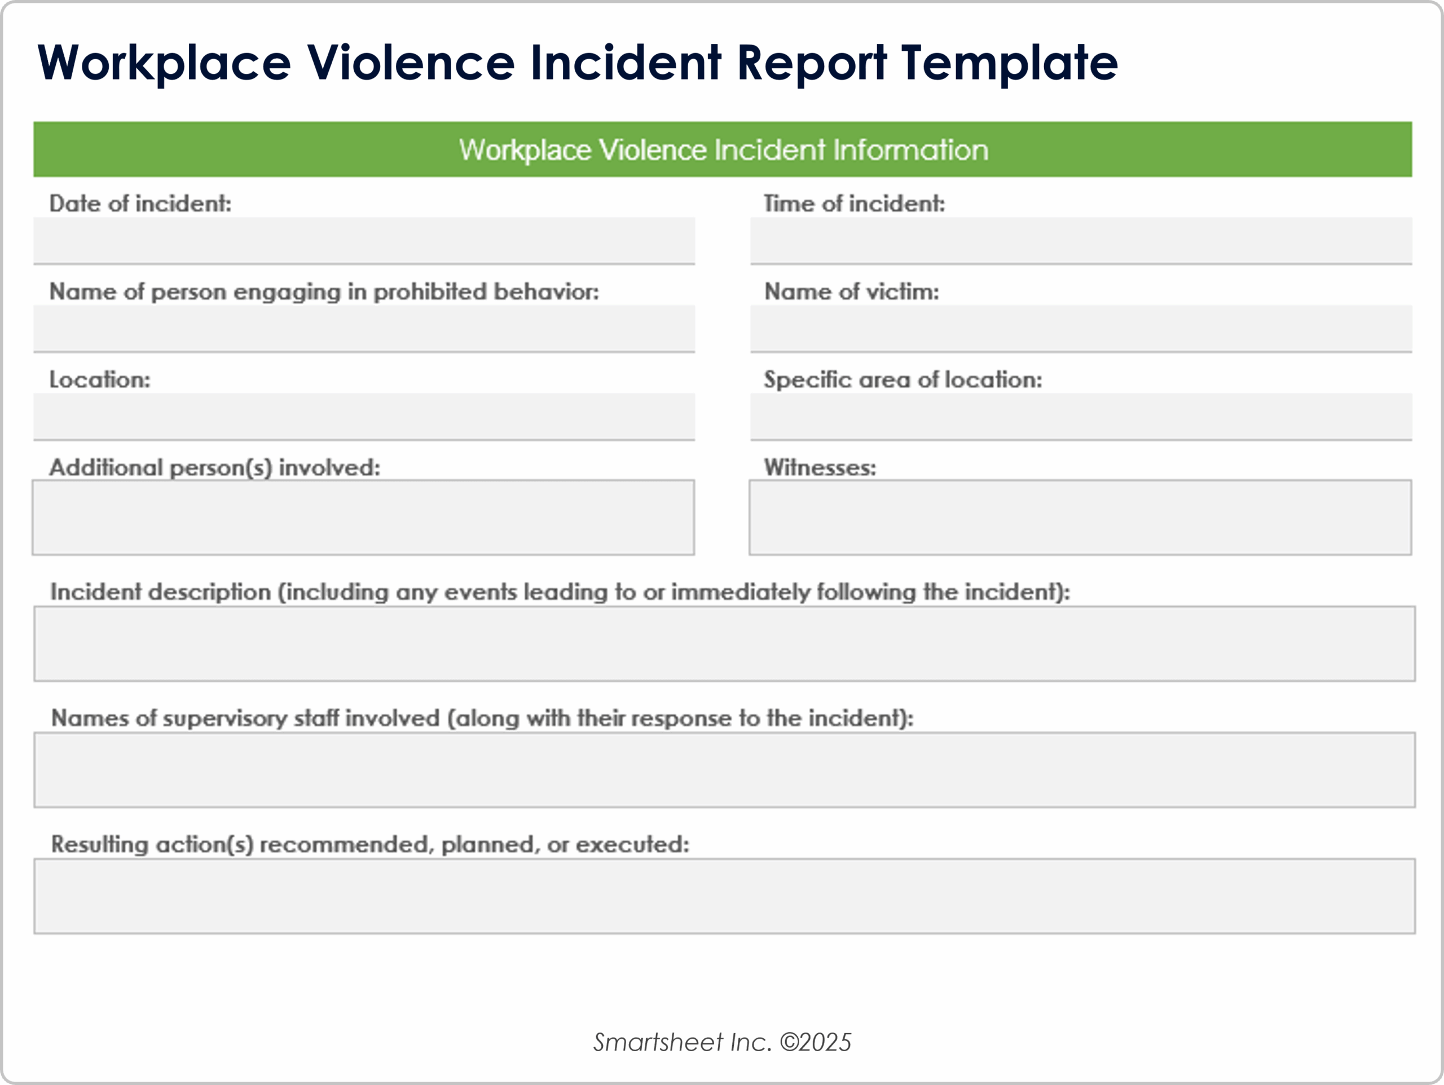Click the Incident description text box
This screenshot has height=1085, width=1444.
click(724, 643)
